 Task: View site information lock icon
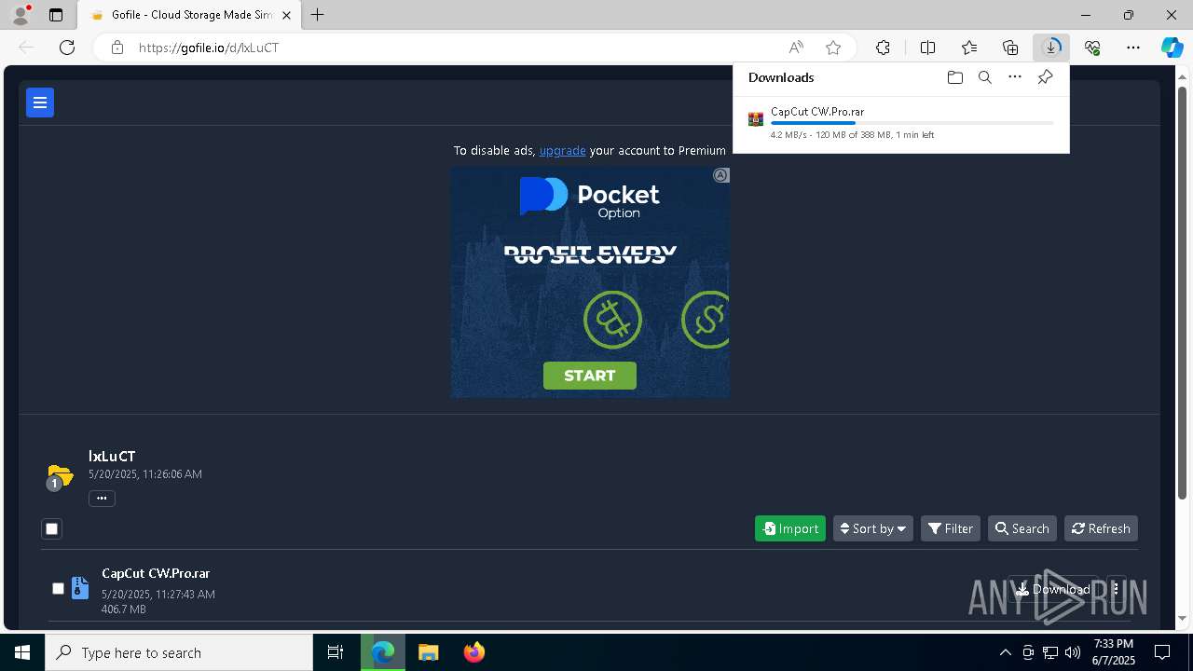tap(117, 48)
